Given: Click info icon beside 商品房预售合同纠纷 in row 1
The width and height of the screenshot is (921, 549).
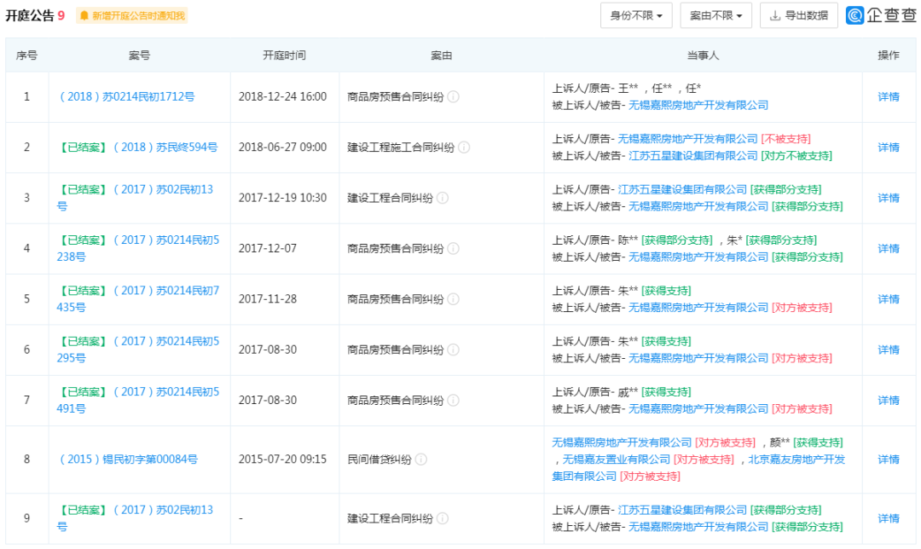Looking at the screenshot, I should (454, 97).
